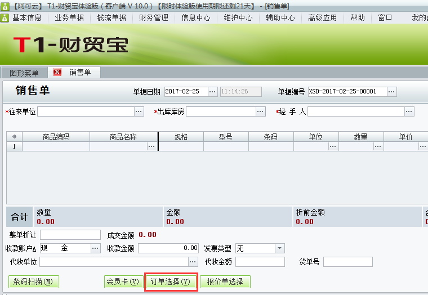Focus the 货单号 input field
Viewport: 428px width, 295px height.
348,262
